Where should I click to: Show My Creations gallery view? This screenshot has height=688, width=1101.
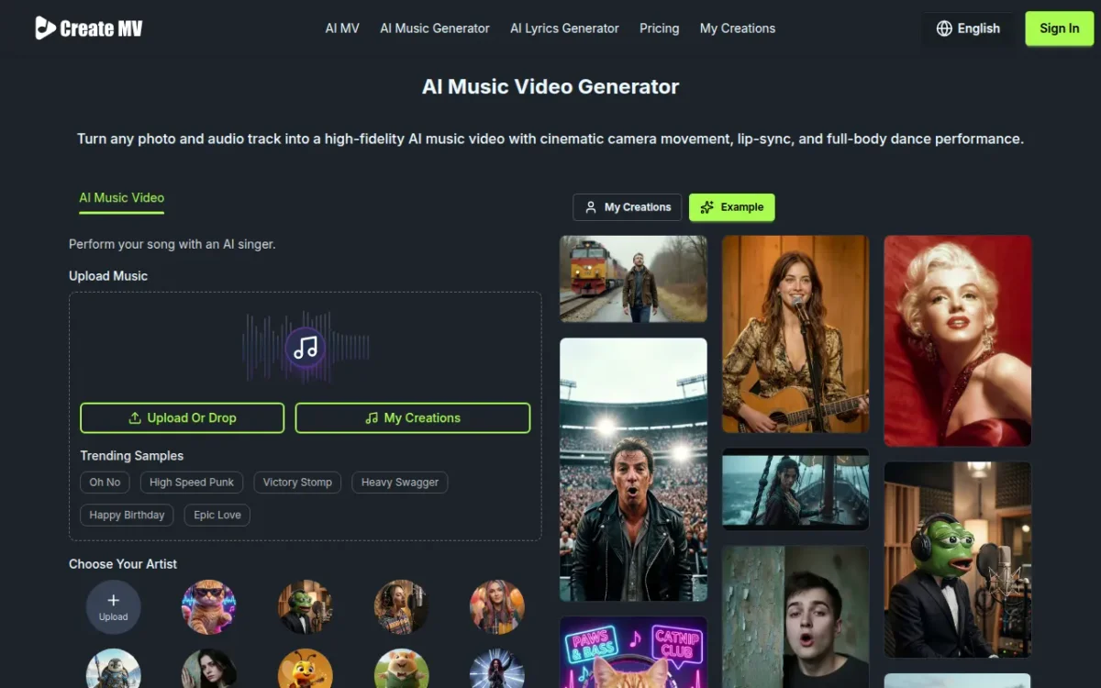point(627,207)
